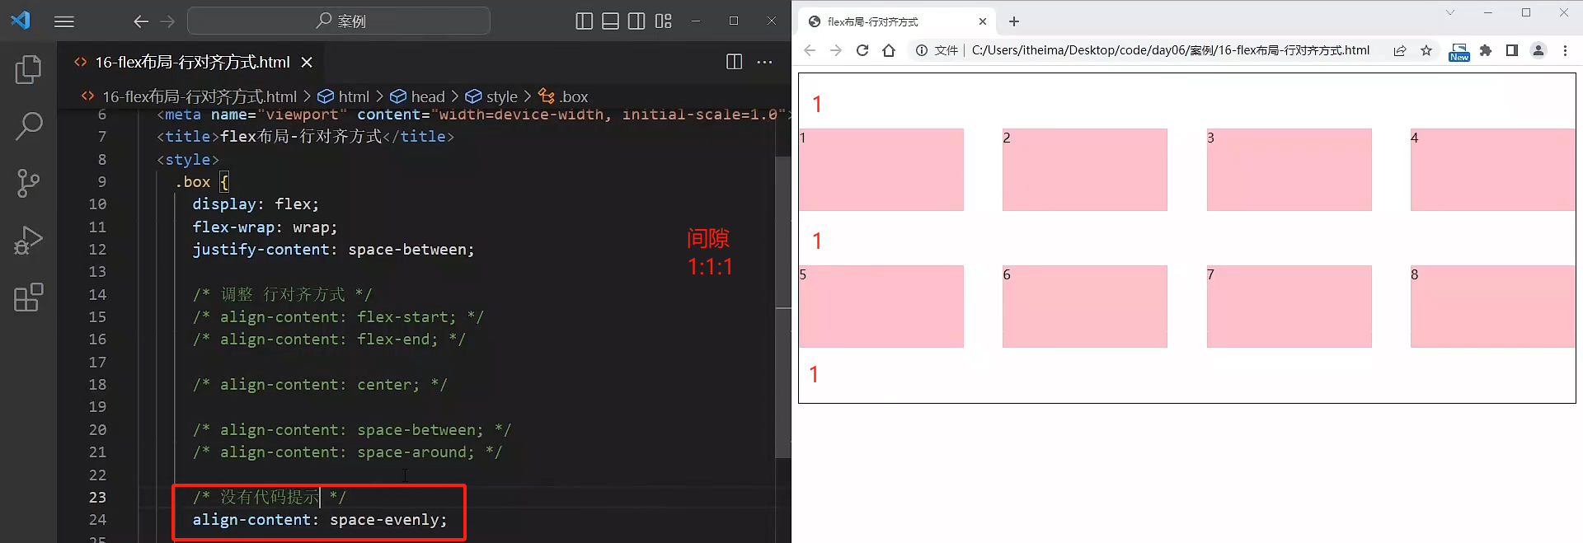The image size is (1583, 543).
Task: Click pink box number 1 in browser
Action: (881, 170)
